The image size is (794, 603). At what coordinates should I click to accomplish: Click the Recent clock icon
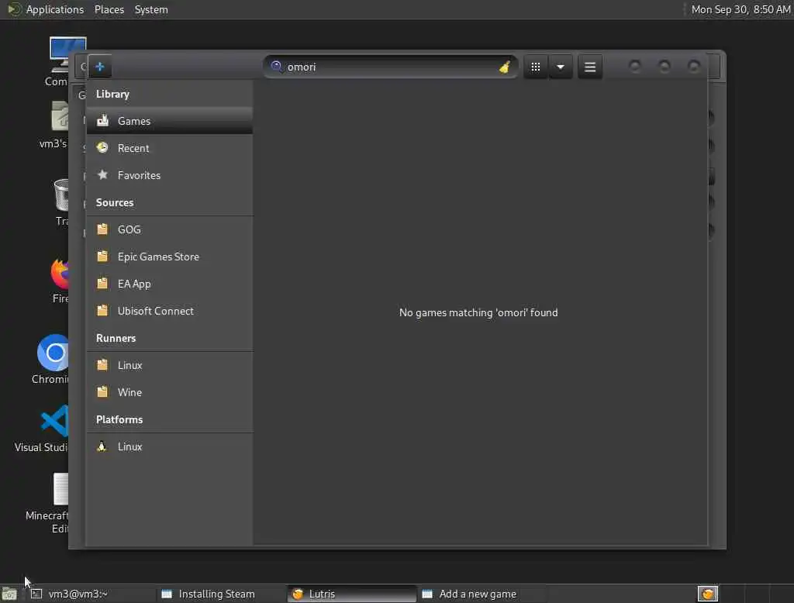(103, 147)
